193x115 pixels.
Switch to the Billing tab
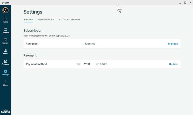(28, 20)
